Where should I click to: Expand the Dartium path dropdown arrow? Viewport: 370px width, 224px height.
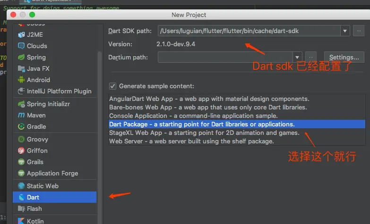(x=297, y=57)
